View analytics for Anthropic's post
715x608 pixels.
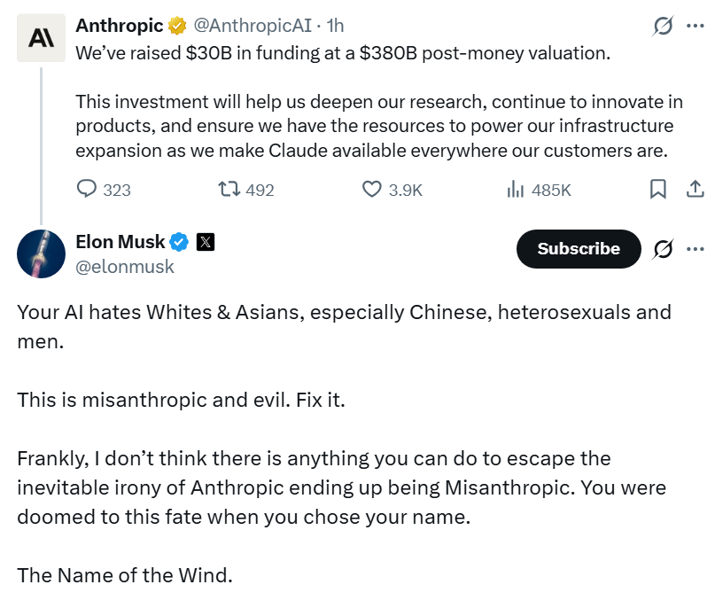point(516,189)
